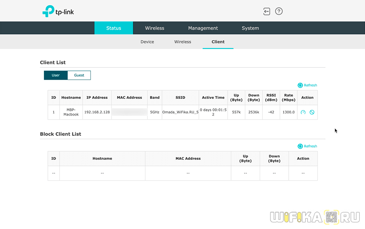The image size is (365, 229).
Task: Select the User client list toggle
Action: (56, 75)
